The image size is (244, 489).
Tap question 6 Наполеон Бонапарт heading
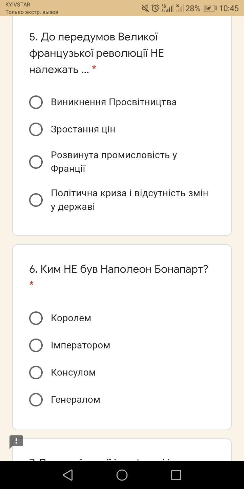(119, 269)
